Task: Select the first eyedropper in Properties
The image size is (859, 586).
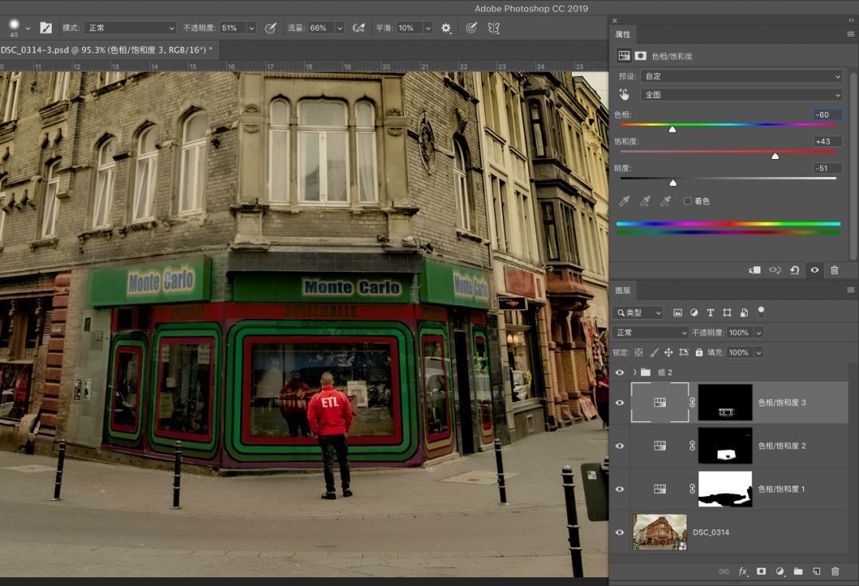Action: (x=624, y=201)
